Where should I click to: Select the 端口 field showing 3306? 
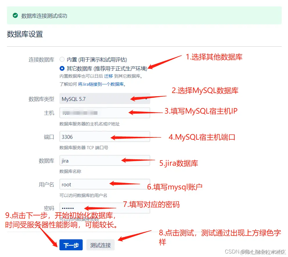pos(104,136)
